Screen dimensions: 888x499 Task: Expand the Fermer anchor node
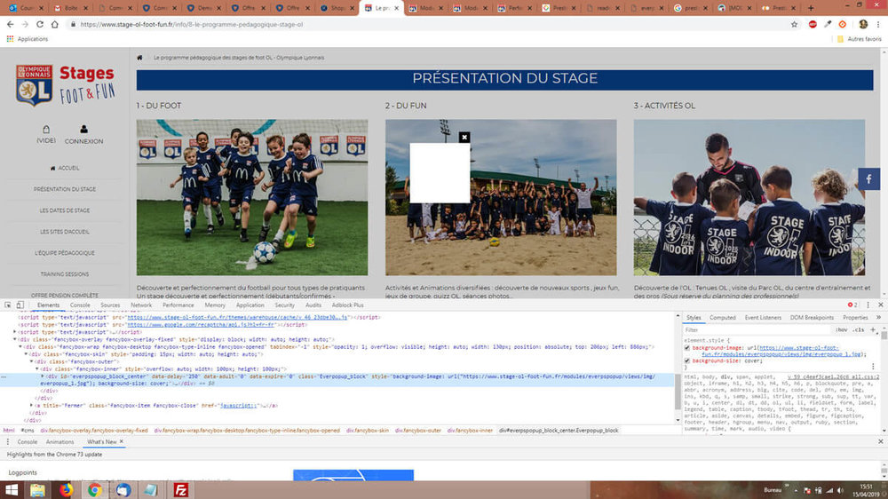pyautogui.click(x=32, y=406)
